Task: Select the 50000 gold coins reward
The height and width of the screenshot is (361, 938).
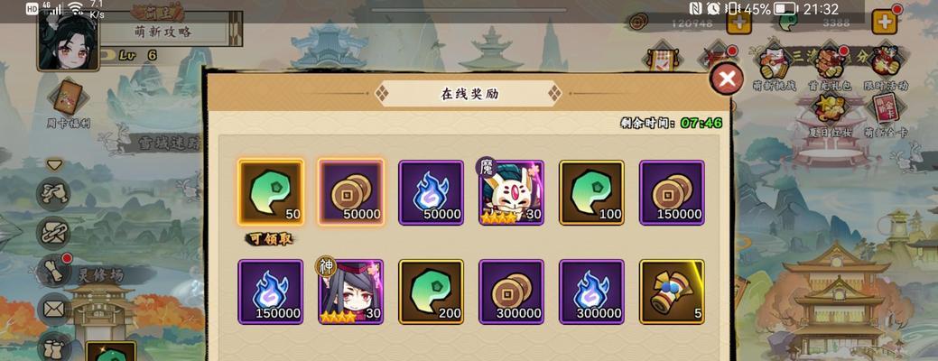Action: click(x=350, y=192)
